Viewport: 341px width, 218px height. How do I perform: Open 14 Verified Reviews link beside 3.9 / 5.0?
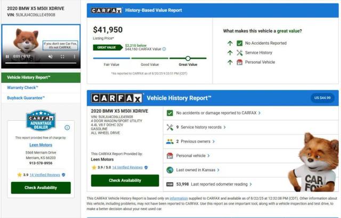pos(127,167)
